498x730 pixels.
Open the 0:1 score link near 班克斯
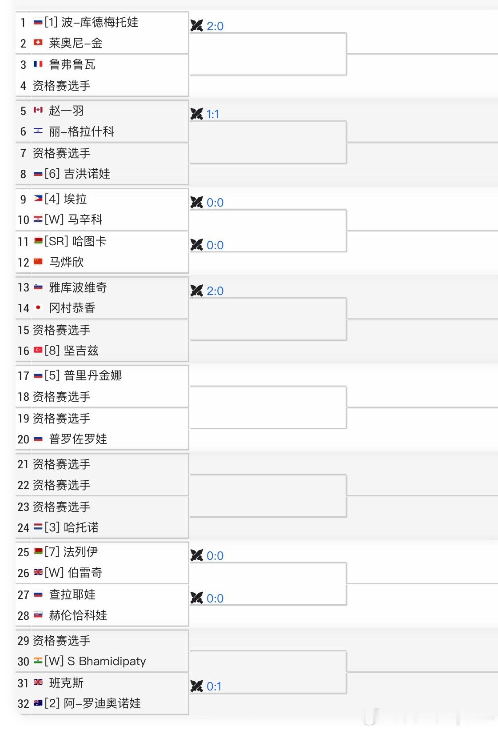pos(214,687)
